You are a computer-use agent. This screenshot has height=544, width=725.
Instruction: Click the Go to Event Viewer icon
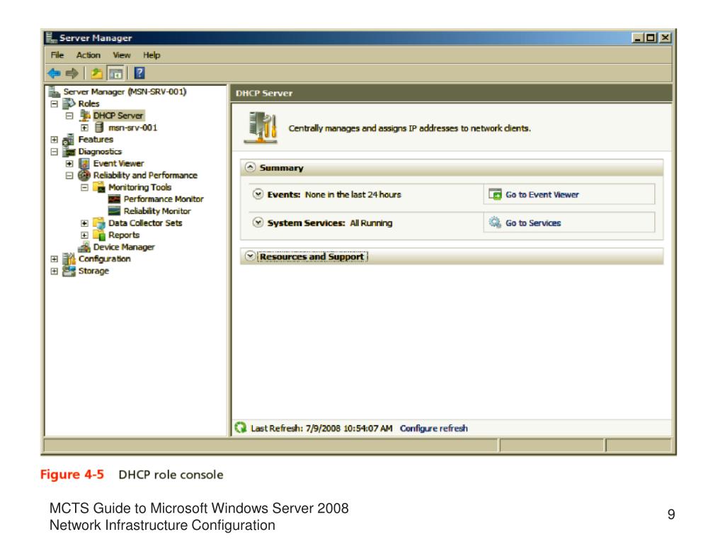coord(495,194)
